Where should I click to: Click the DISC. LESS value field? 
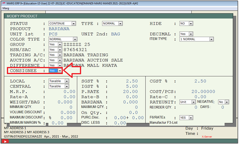pyautogui.click(x=120, y=123)
